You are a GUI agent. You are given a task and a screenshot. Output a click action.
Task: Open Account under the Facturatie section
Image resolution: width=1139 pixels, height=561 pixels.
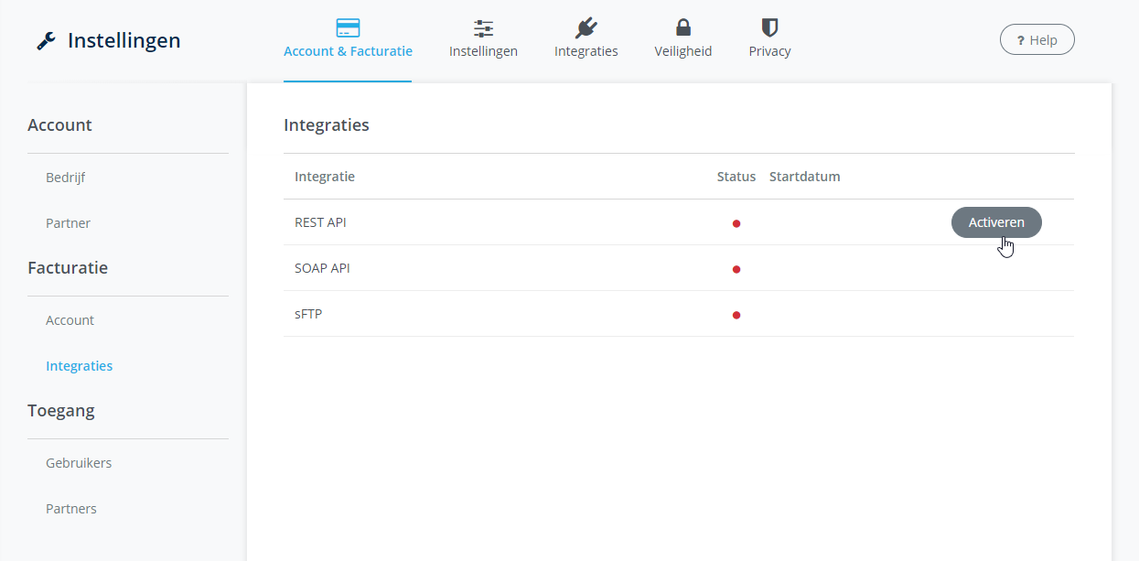click(70, 320)
